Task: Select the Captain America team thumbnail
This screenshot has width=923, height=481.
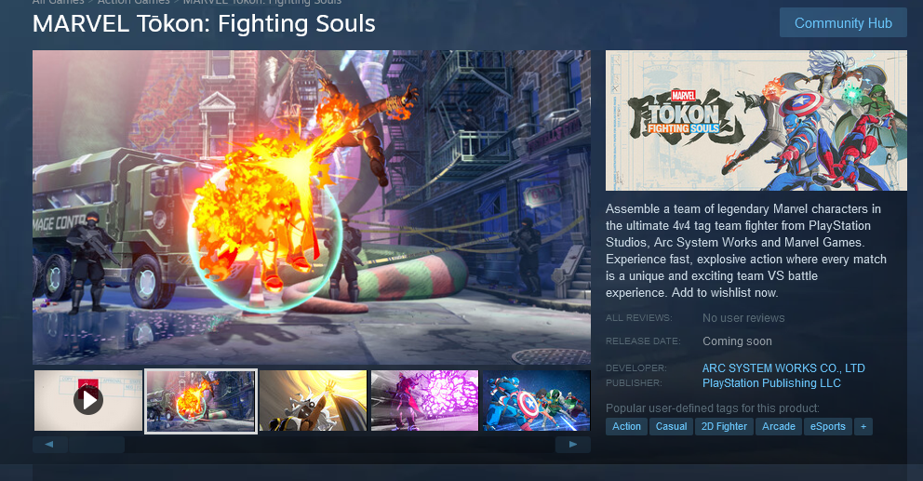Action: point(536,400)
